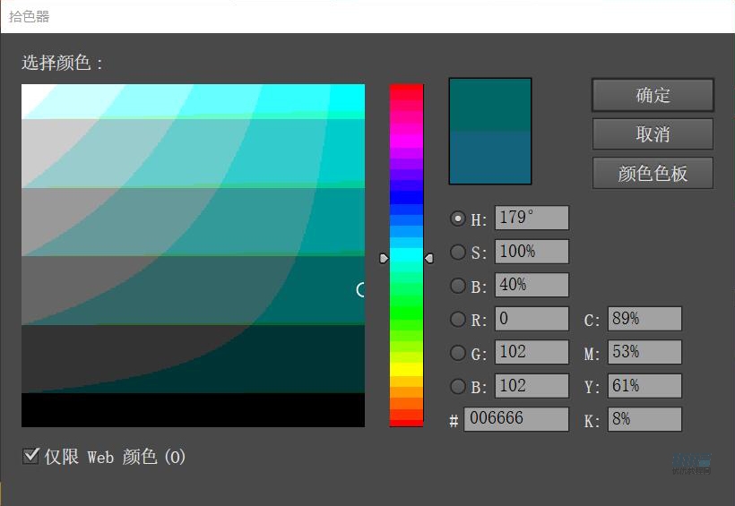Pick yellow on the hue spectrum bar
This screenshot has width=735, height=506.
[x=406, y=368]
